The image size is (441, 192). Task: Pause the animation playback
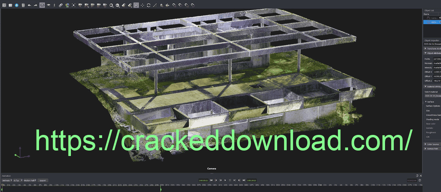pyautogui.click(x=230, y=180)
